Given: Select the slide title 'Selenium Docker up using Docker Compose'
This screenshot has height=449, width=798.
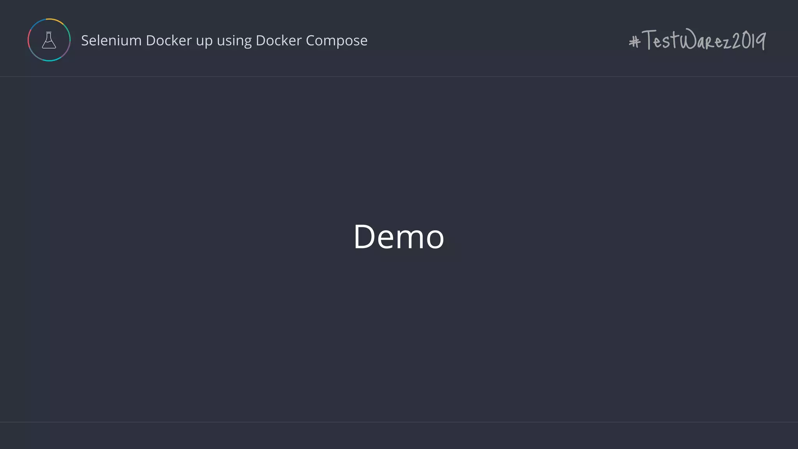Looking at the screenshot, I should click(224, 41).
